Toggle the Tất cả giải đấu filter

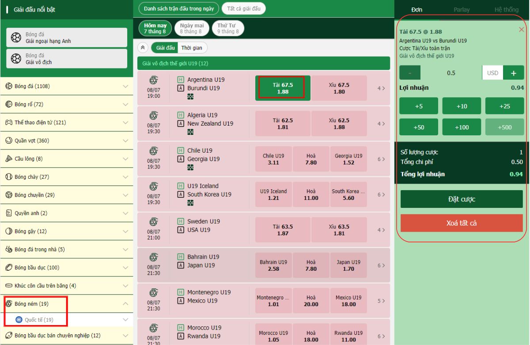point(243,8)
